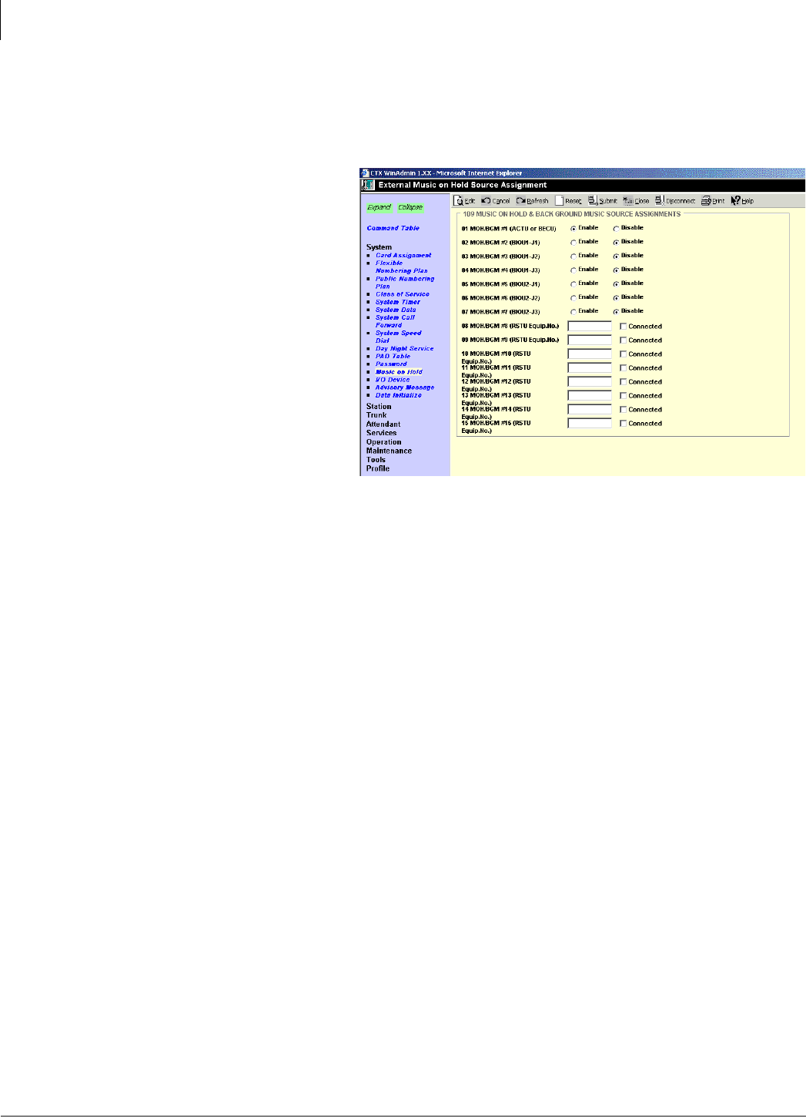Open the Music on Hold link

point(399,371)
